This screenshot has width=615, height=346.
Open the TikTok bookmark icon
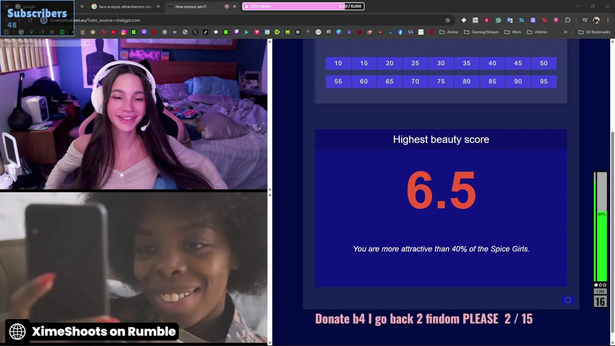205,32
